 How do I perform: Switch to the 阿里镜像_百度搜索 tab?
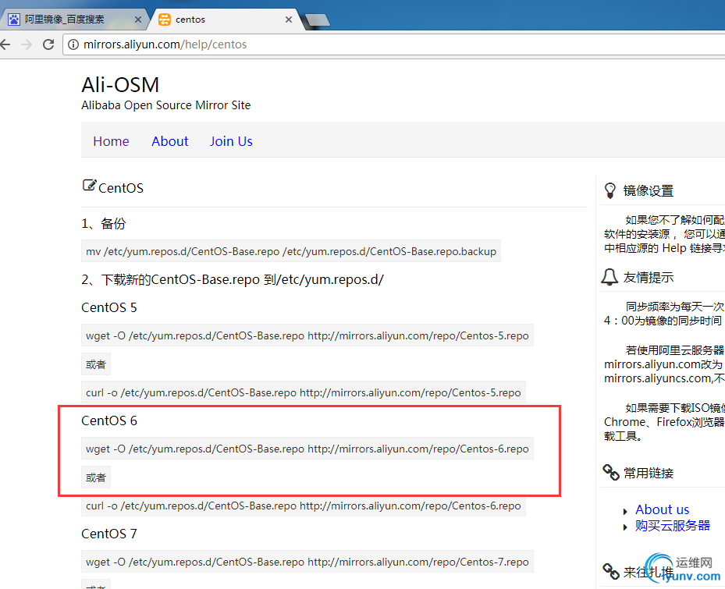[x=74, y=20]
